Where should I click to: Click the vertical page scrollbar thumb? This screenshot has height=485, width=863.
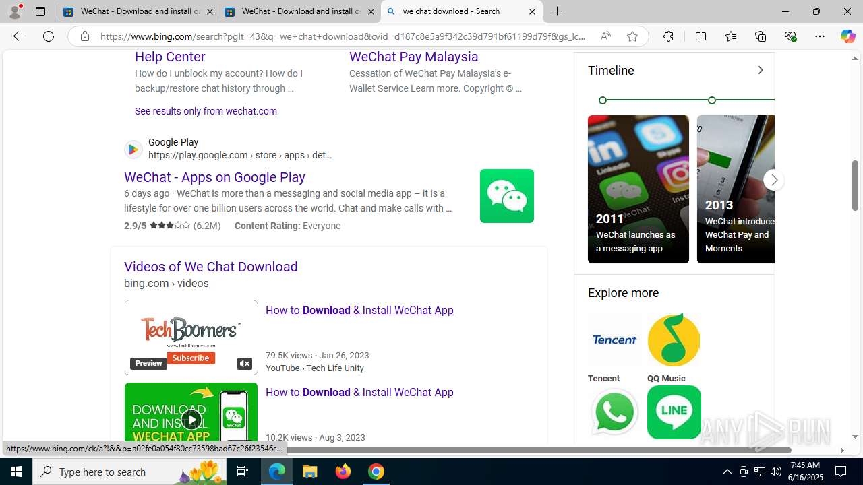(x=855, y=185)
